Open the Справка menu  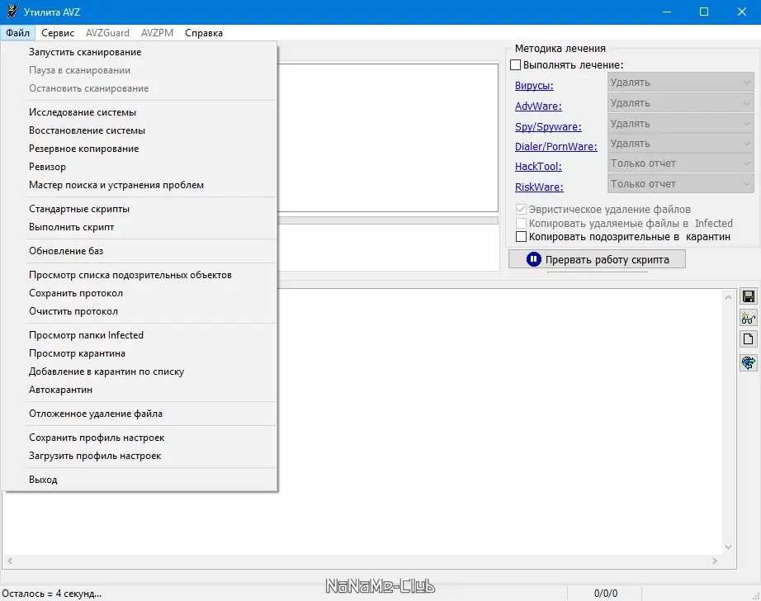204,32
